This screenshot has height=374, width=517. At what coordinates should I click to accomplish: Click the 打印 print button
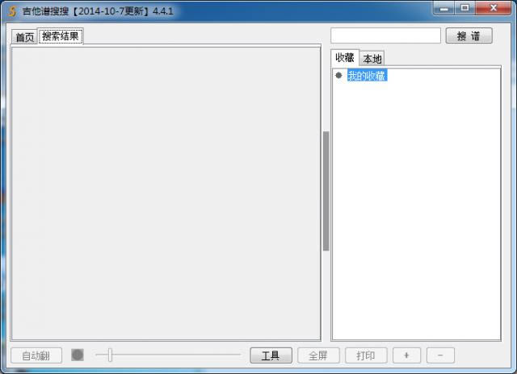coord(365,355)
